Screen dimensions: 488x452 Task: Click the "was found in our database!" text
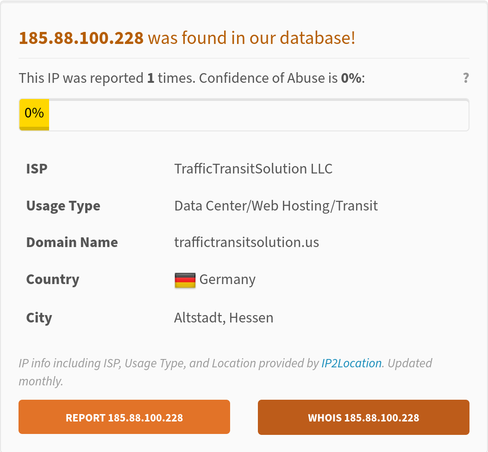[x=251, y=38]
